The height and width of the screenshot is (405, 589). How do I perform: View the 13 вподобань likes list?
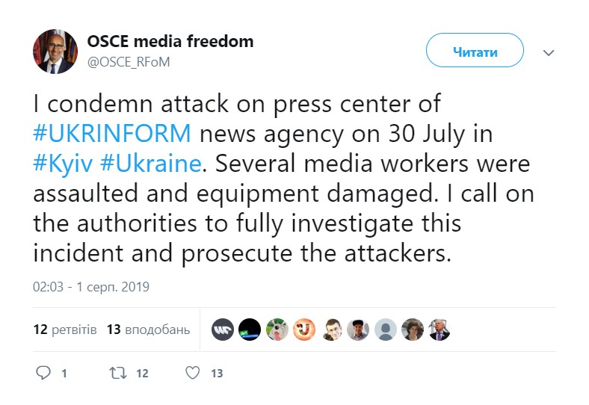[148, 330]
